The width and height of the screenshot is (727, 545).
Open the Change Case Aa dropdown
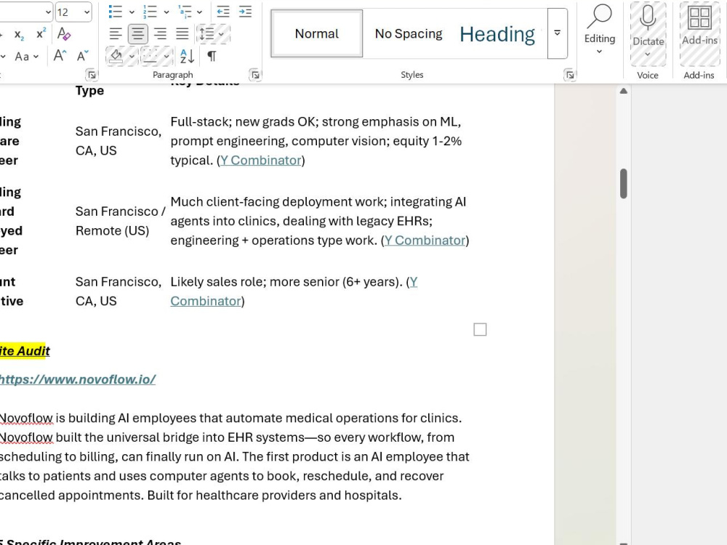pyautogui.click(x=26, y=57)
